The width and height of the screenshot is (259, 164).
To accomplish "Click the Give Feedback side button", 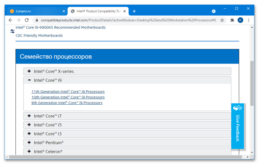I will (237, 126).
